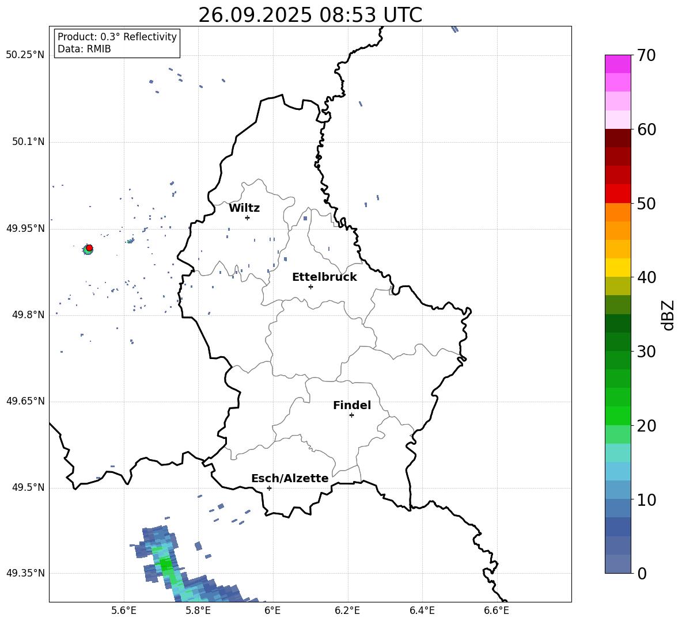Click the longitude label 6.6°E
This screenshot has width=682, height=622.
click(x=497, y=610)
